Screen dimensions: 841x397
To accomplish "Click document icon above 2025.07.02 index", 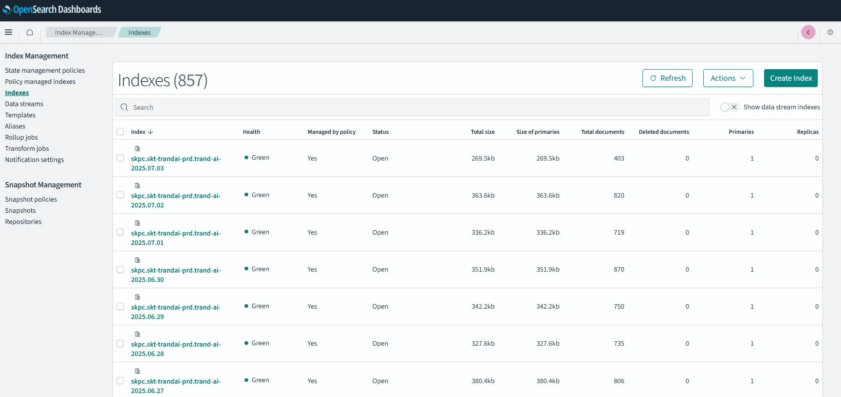I will tap(138, 186).
